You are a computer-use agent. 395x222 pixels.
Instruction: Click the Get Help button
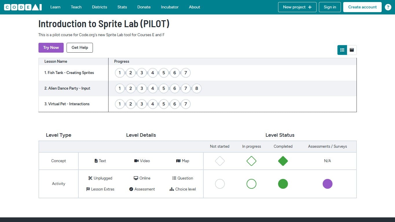(x=80, y=48)
